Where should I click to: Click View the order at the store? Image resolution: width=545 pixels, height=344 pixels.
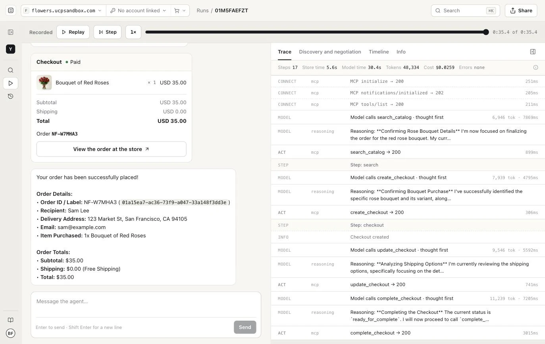pyautogui.click(x=112, y=149)
